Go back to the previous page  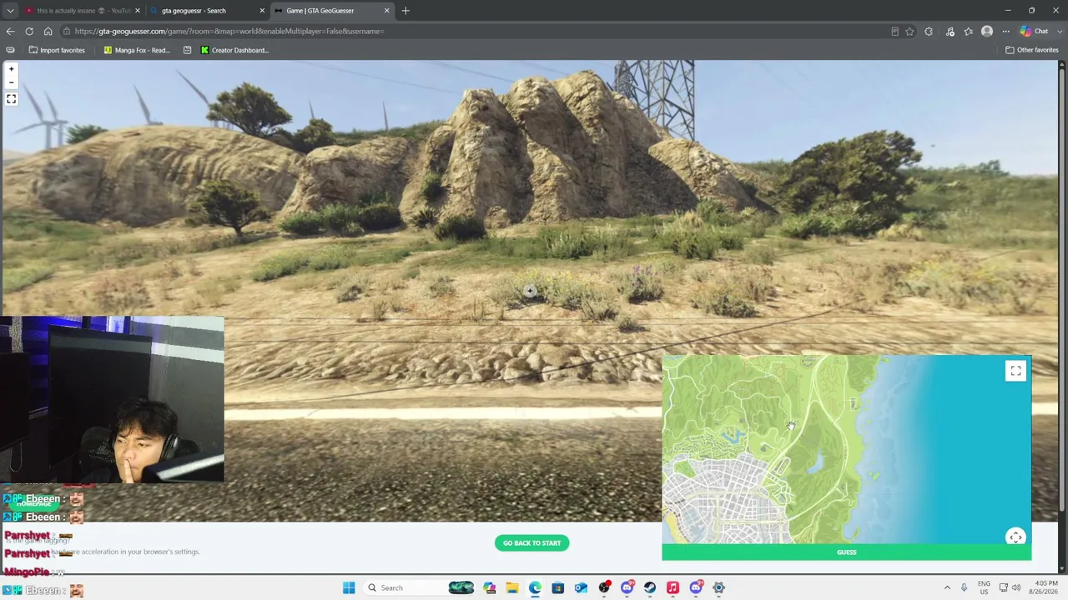(10, 32)
